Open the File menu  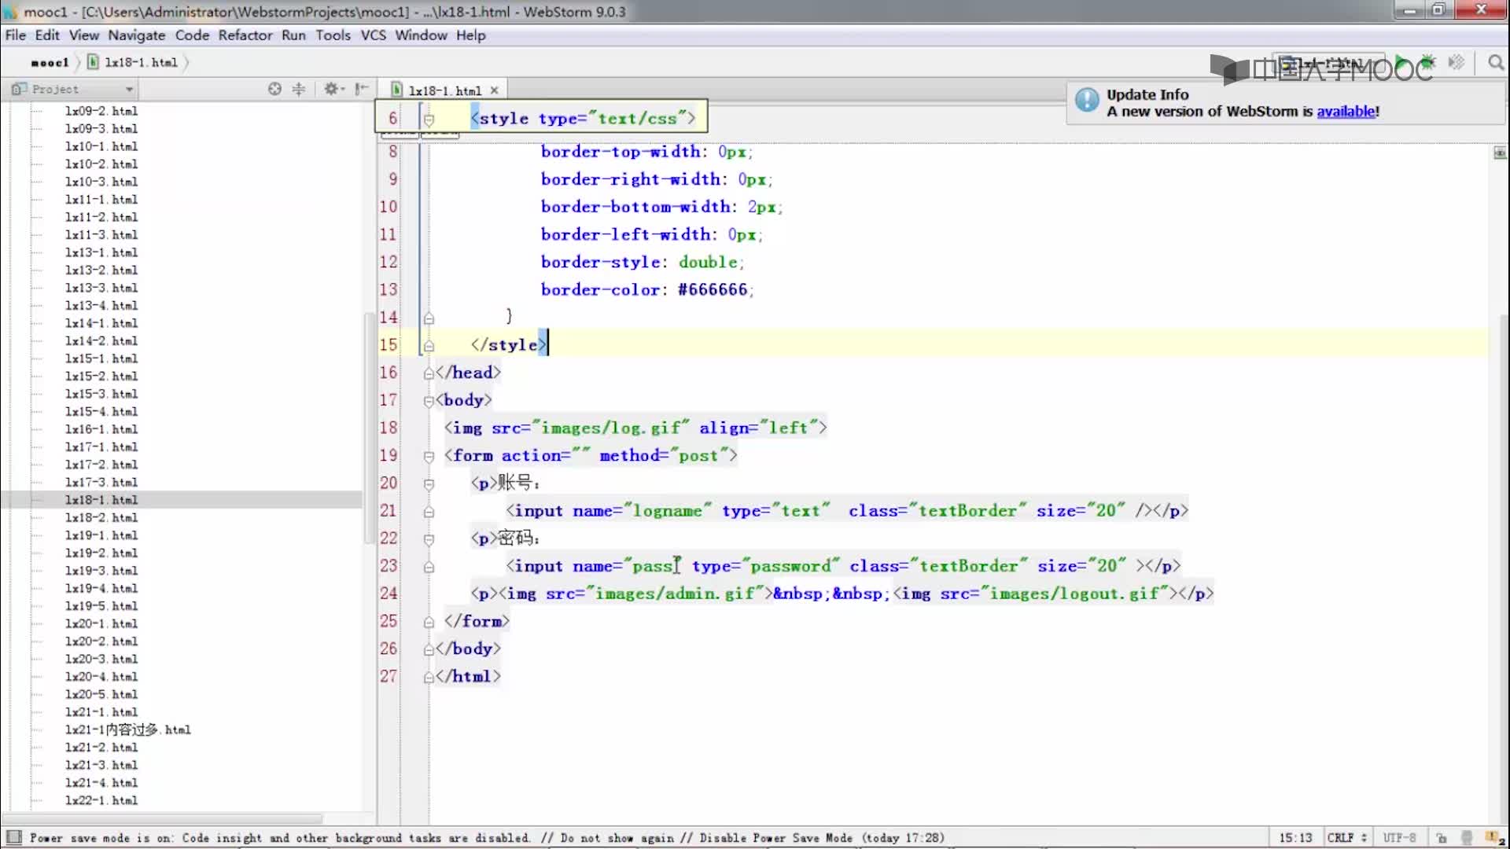(x=15, y=35)
